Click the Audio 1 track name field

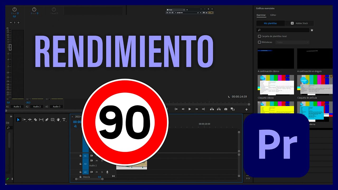click(17, 107)
